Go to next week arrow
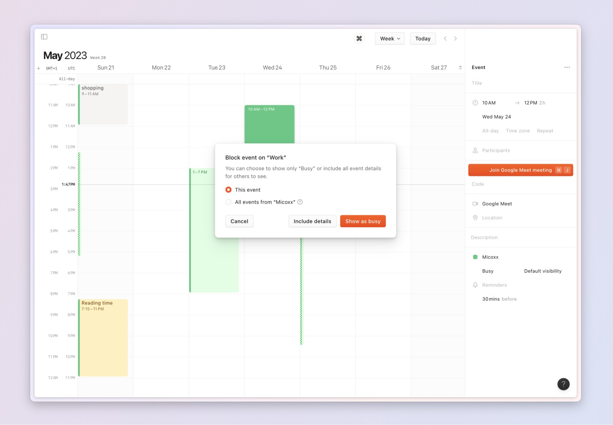This screenshot has height=425, width=613. [x=455, y=38]
